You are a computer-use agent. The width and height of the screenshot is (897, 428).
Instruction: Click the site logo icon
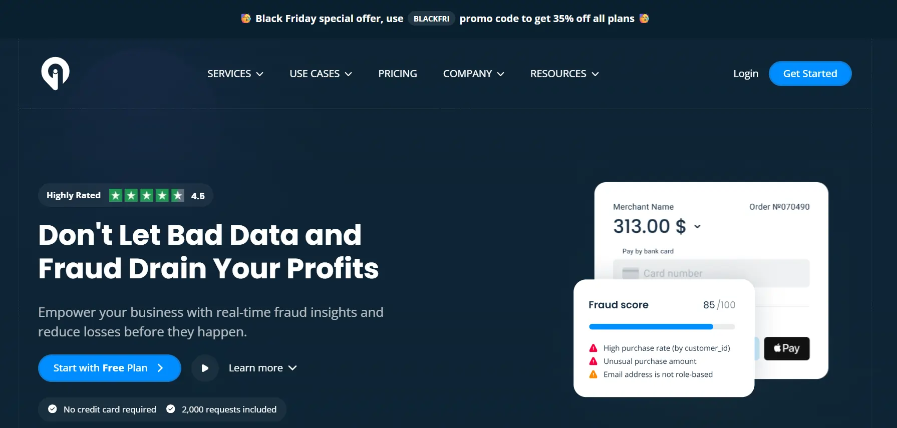point(55,73)
